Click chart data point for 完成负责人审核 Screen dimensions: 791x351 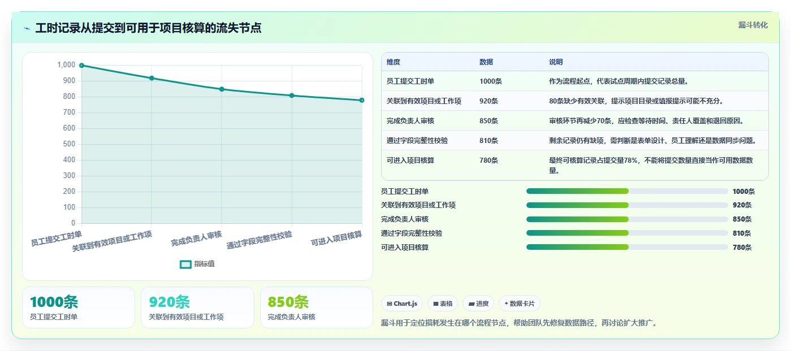pos(222,89)
